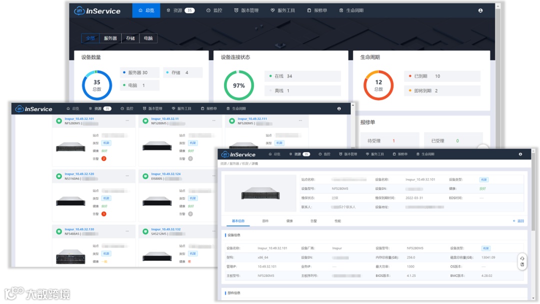Open more menu of Inspur_10.49.32.120 card
This screenshot has height=304, width=540.
pyautogui.click(x=127, y=176)
